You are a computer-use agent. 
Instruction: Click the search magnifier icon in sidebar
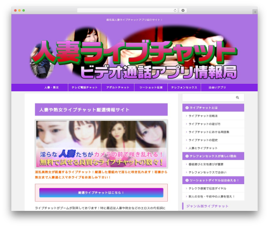tap(237, 98)
